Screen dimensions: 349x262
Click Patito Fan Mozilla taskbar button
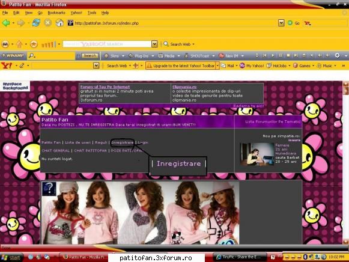pyautogui.click(x=84, y=257)
